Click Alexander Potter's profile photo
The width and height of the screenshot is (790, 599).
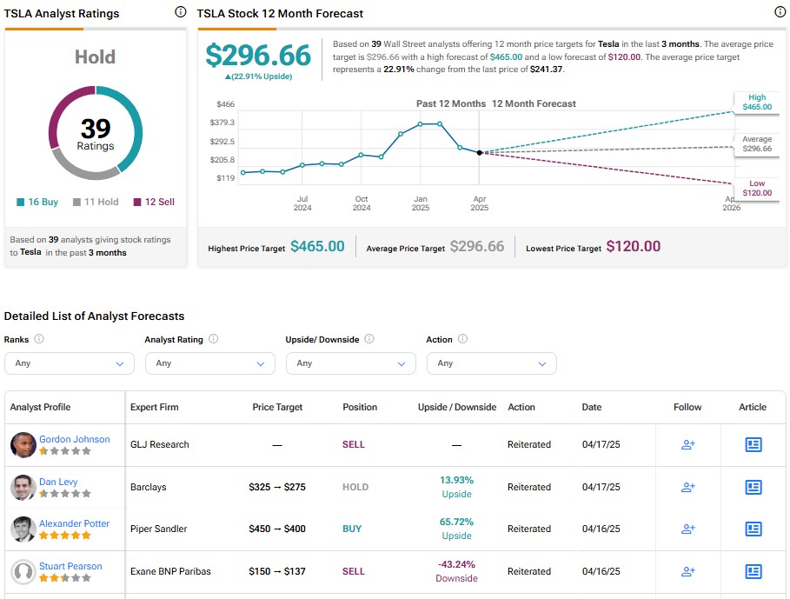23,529
